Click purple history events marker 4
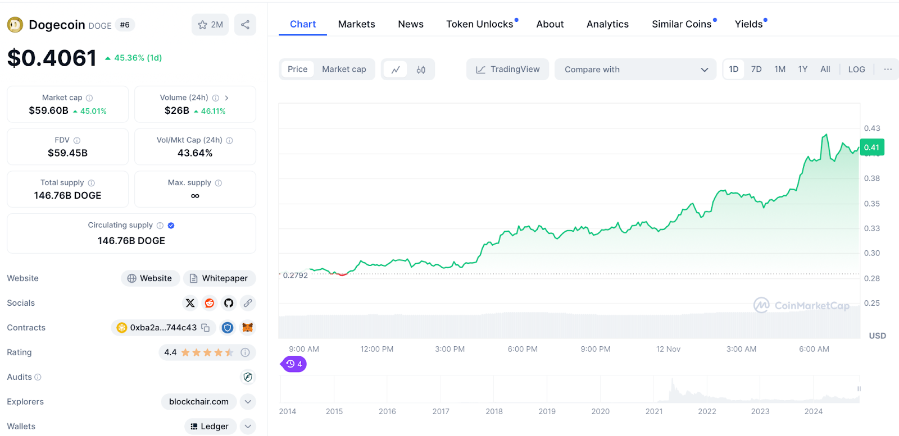The image size is (899, 436). click(294, 364)
